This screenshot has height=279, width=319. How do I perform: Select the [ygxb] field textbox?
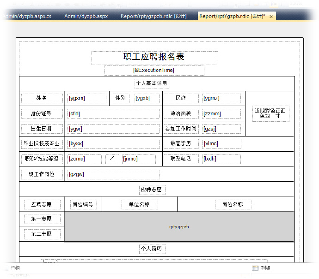pos(147,98)
